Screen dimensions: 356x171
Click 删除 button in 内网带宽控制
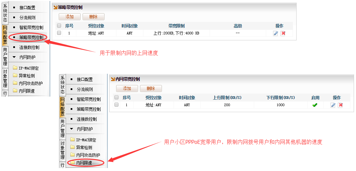click(151, 88)
